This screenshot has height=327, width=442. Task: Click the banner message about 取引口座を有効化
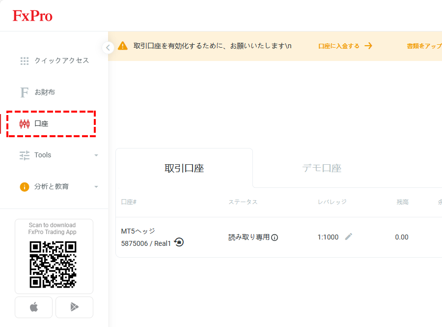coord(213,46)
